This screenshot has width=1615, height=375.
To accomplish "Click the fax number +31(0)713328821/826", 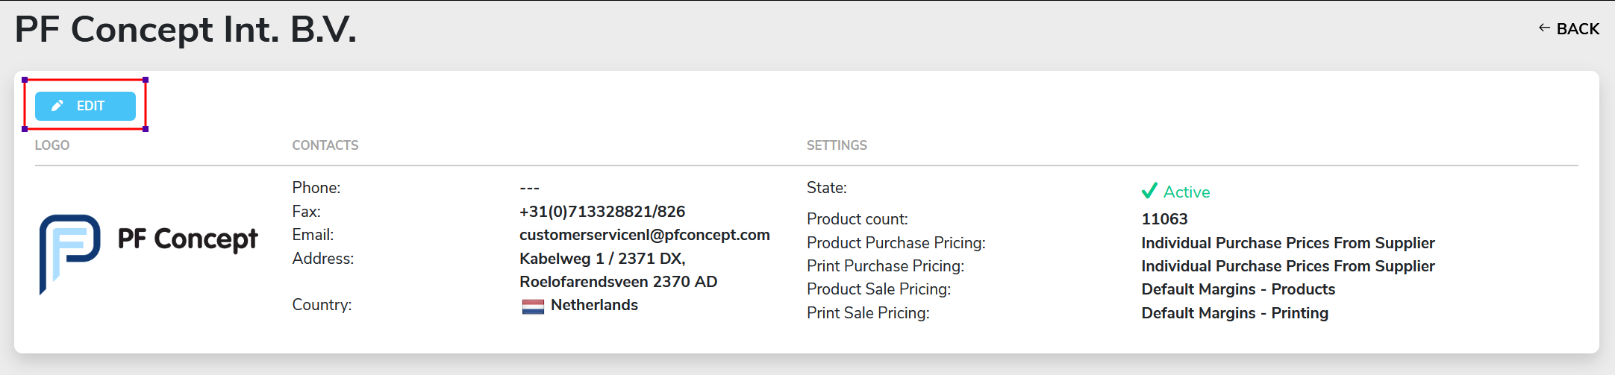I will pos(602,212).
